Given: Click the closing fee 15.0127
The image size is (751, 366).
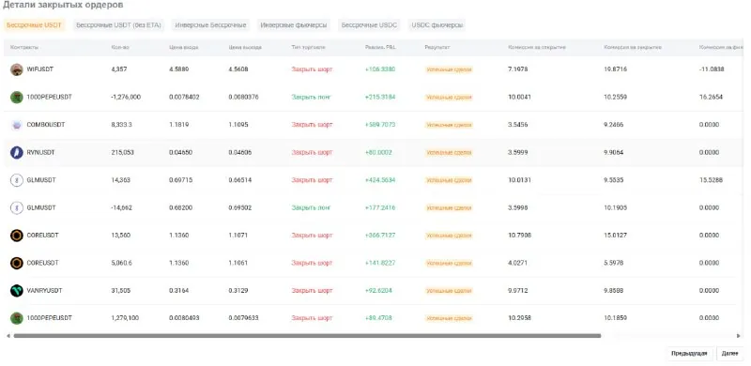Looking at the screenshot, I should [x=616, y=236].
